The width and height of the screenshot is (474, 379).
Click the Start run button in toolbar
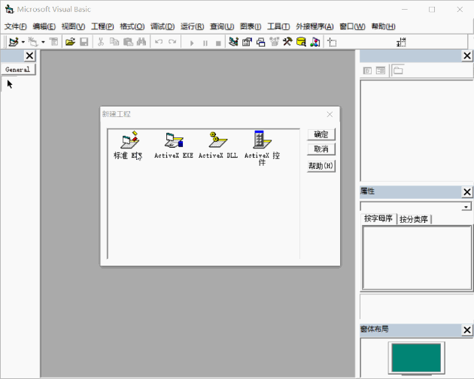click(192, 43)
